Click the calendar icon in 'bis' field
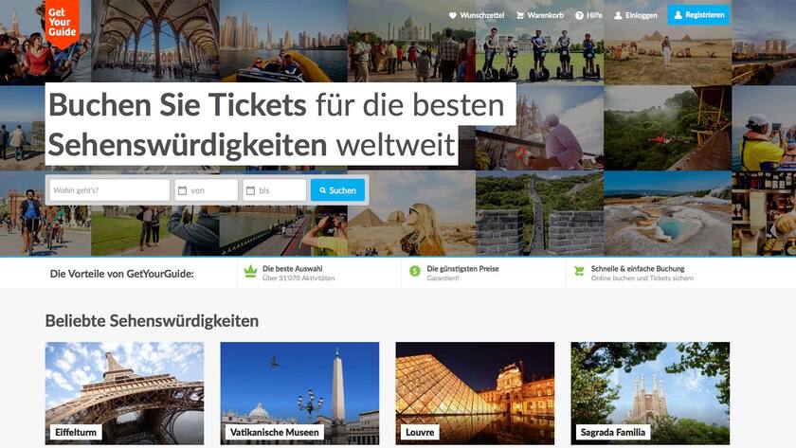Screen dimensions: 796x448 250,190
